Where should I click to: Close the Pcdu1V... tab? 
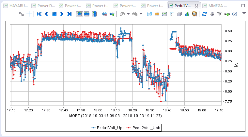(195, 6)
